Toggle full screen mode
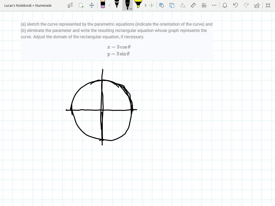 (x=268, y=5)
